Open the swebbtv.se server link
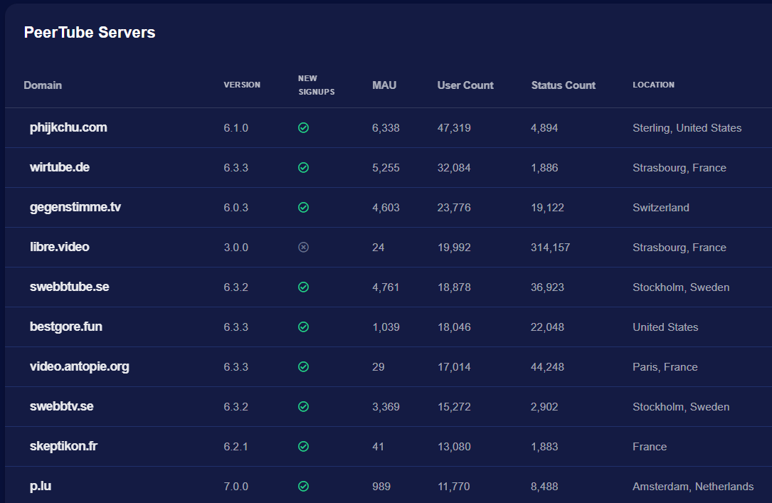Screen dimensions: 772x503 pos(61,406)
